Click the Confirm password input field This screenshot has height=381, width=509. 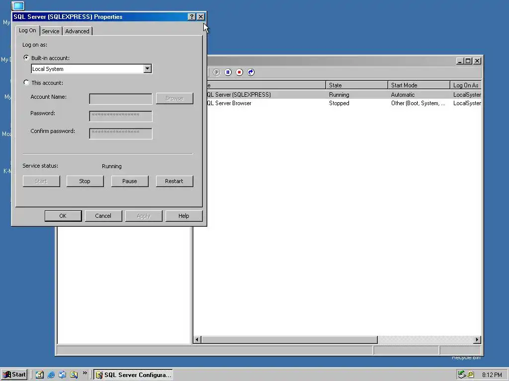pos(121,133)
